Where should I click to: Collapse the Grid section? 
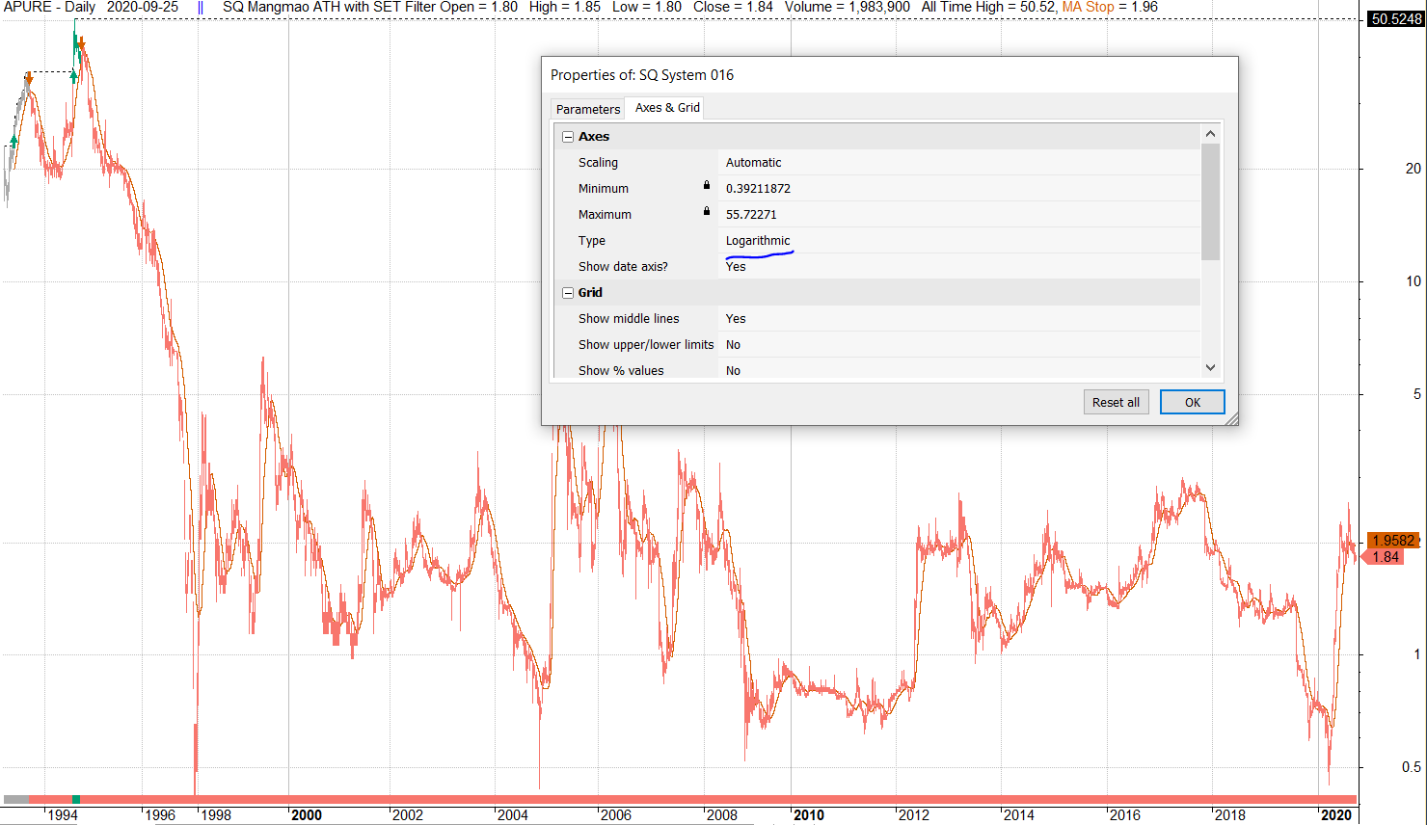coord(568,293)
